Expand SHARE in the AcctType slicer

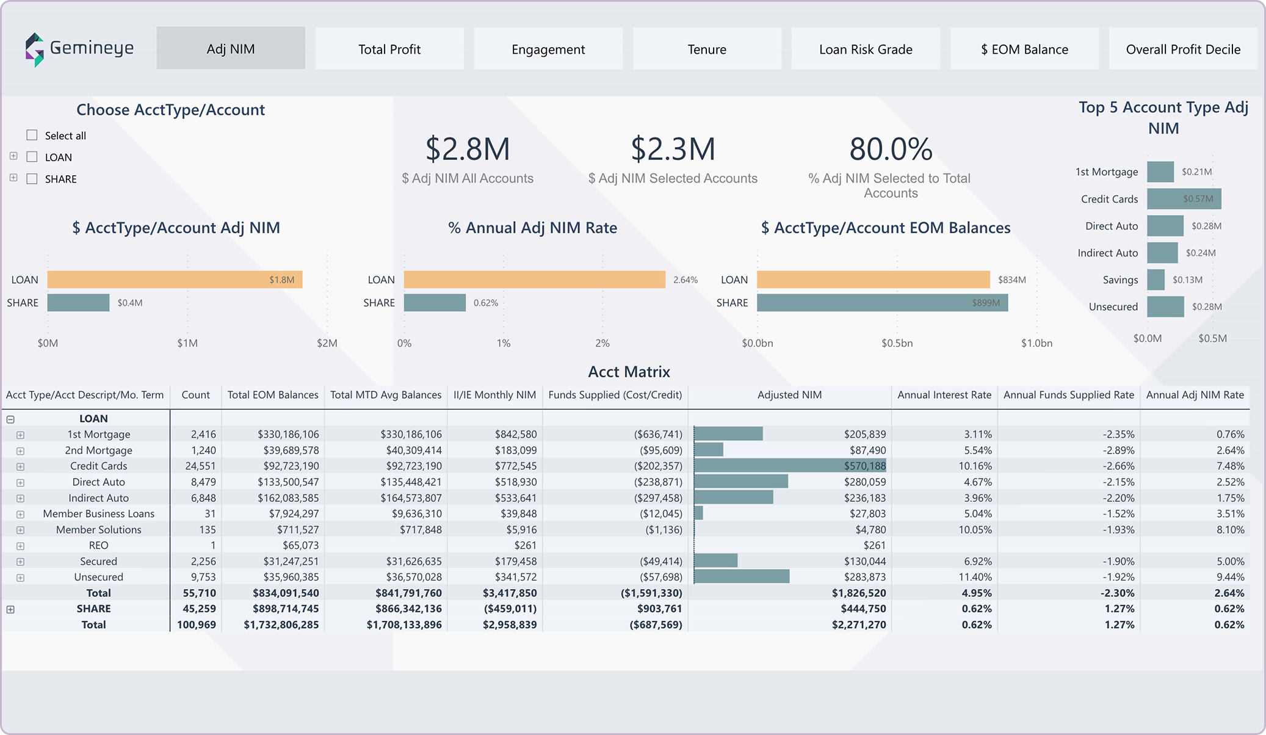[x=13, y=179]
